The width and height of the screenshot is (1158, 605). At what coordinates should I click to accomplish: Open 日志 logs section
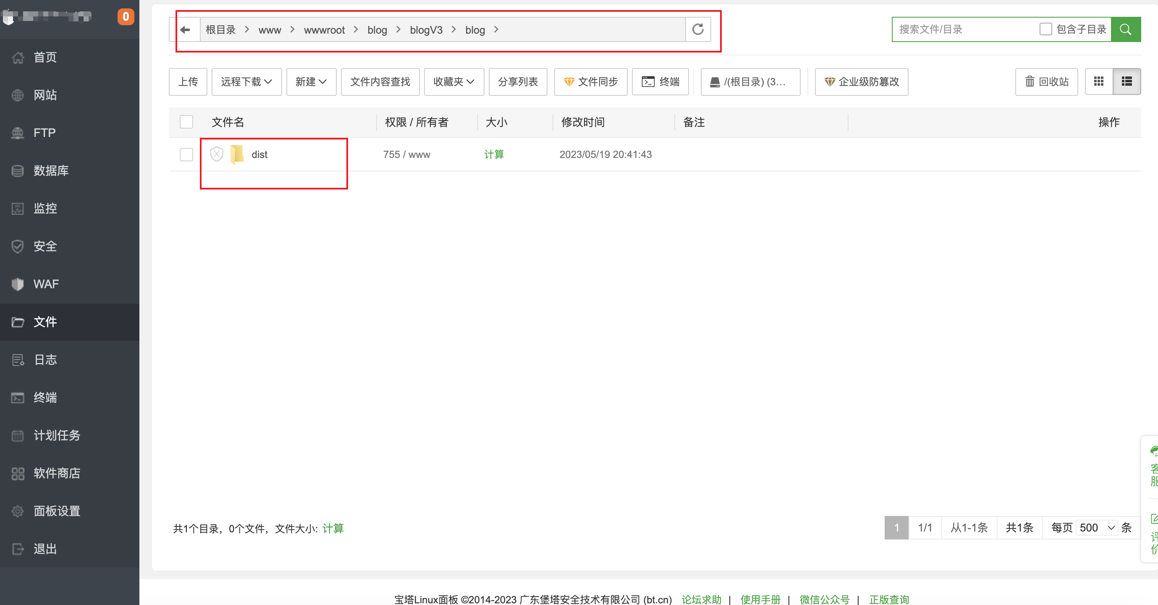70,360
